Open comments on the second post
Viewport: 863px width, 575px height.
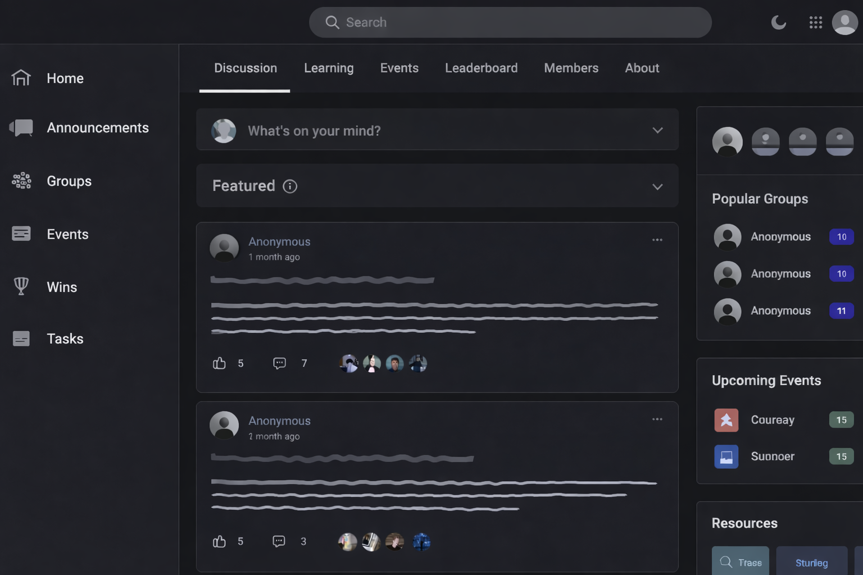(279, 541)
